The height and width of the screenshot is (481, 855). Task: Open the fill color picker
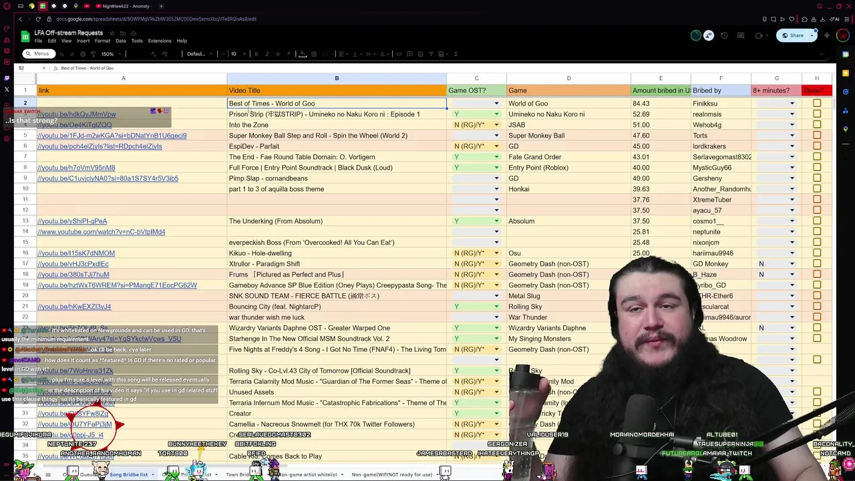coord(302,54)
